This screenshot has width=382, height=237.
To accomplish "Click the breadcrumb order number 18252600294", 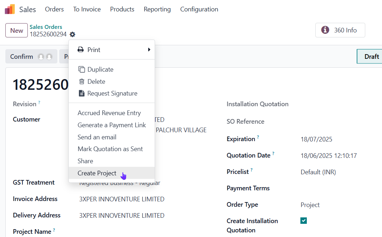I will (48, 34).
